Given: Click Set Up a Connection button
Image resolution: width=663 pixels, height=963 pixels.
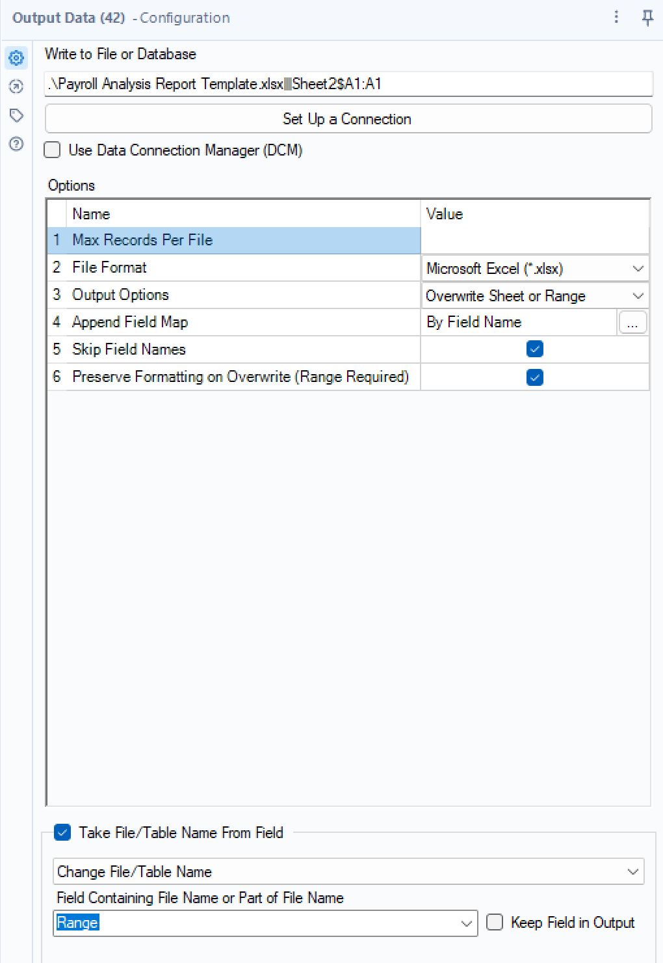Looking at the screenshot, I should coord(348,119).
